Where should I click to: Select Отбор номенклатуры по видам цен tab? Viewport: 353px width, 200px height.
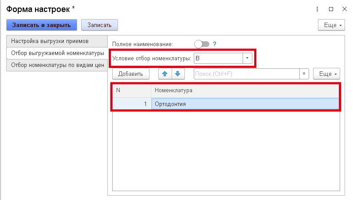[57, 65]
